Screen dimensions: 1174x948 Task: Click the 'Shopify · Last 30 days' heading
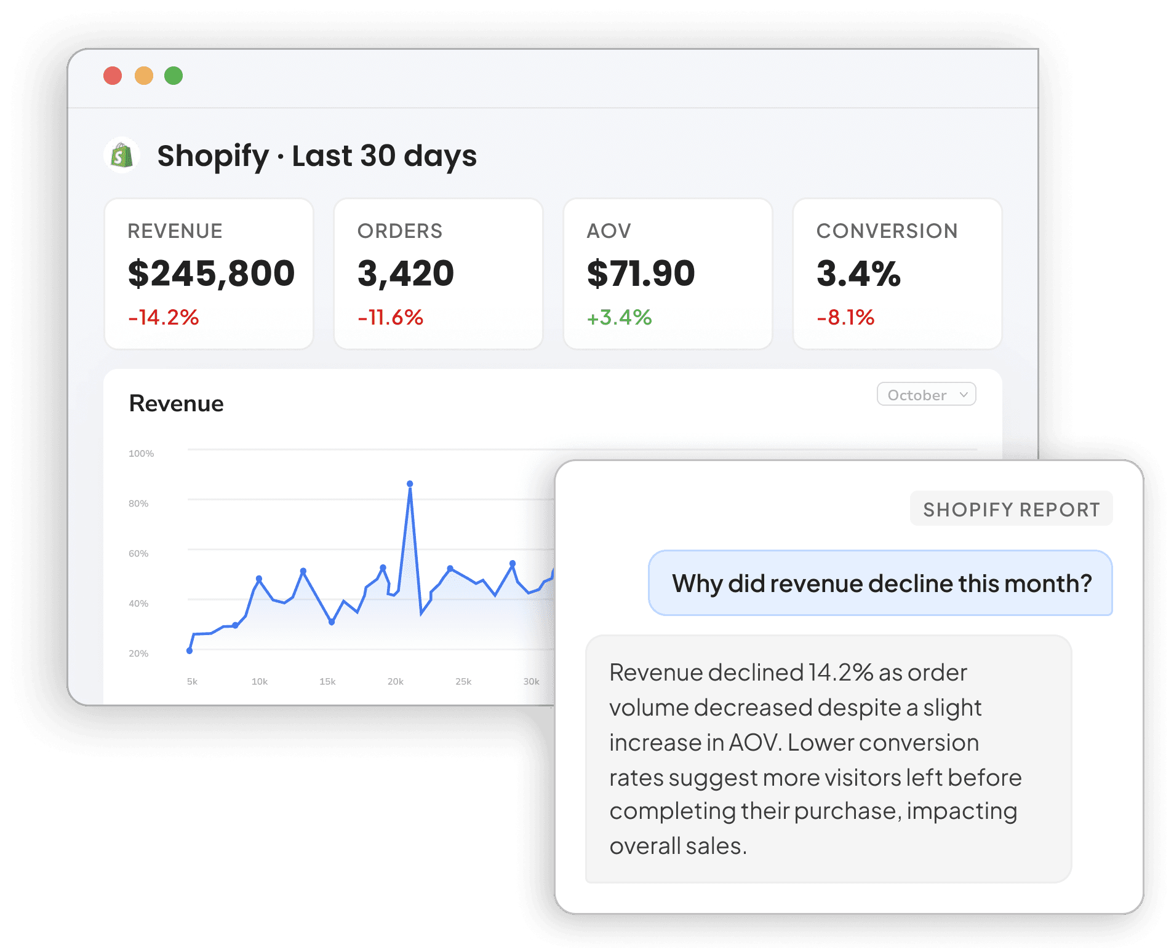tap(317, 156)
